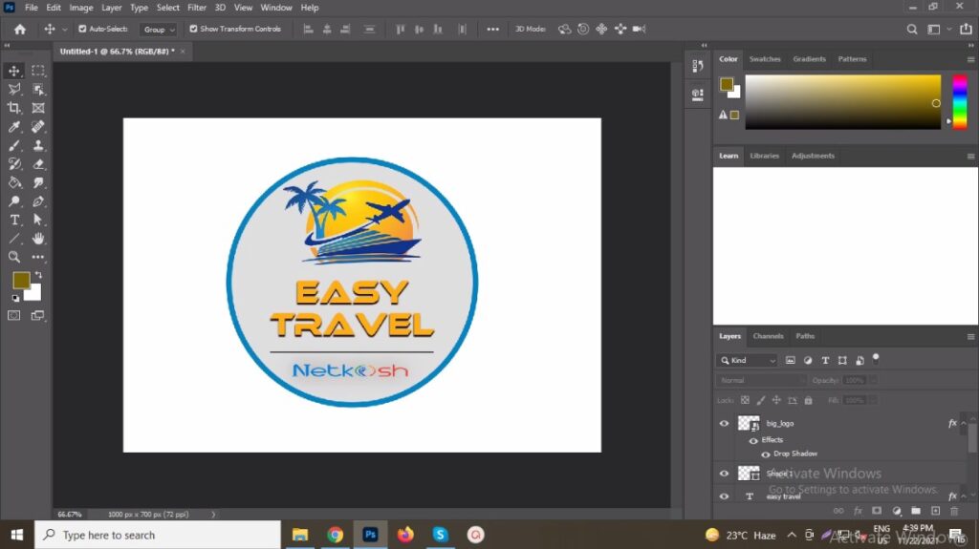Screen dimensions: 979x549
Task: Select the Dodge tool
Action: tap(13, 201)
